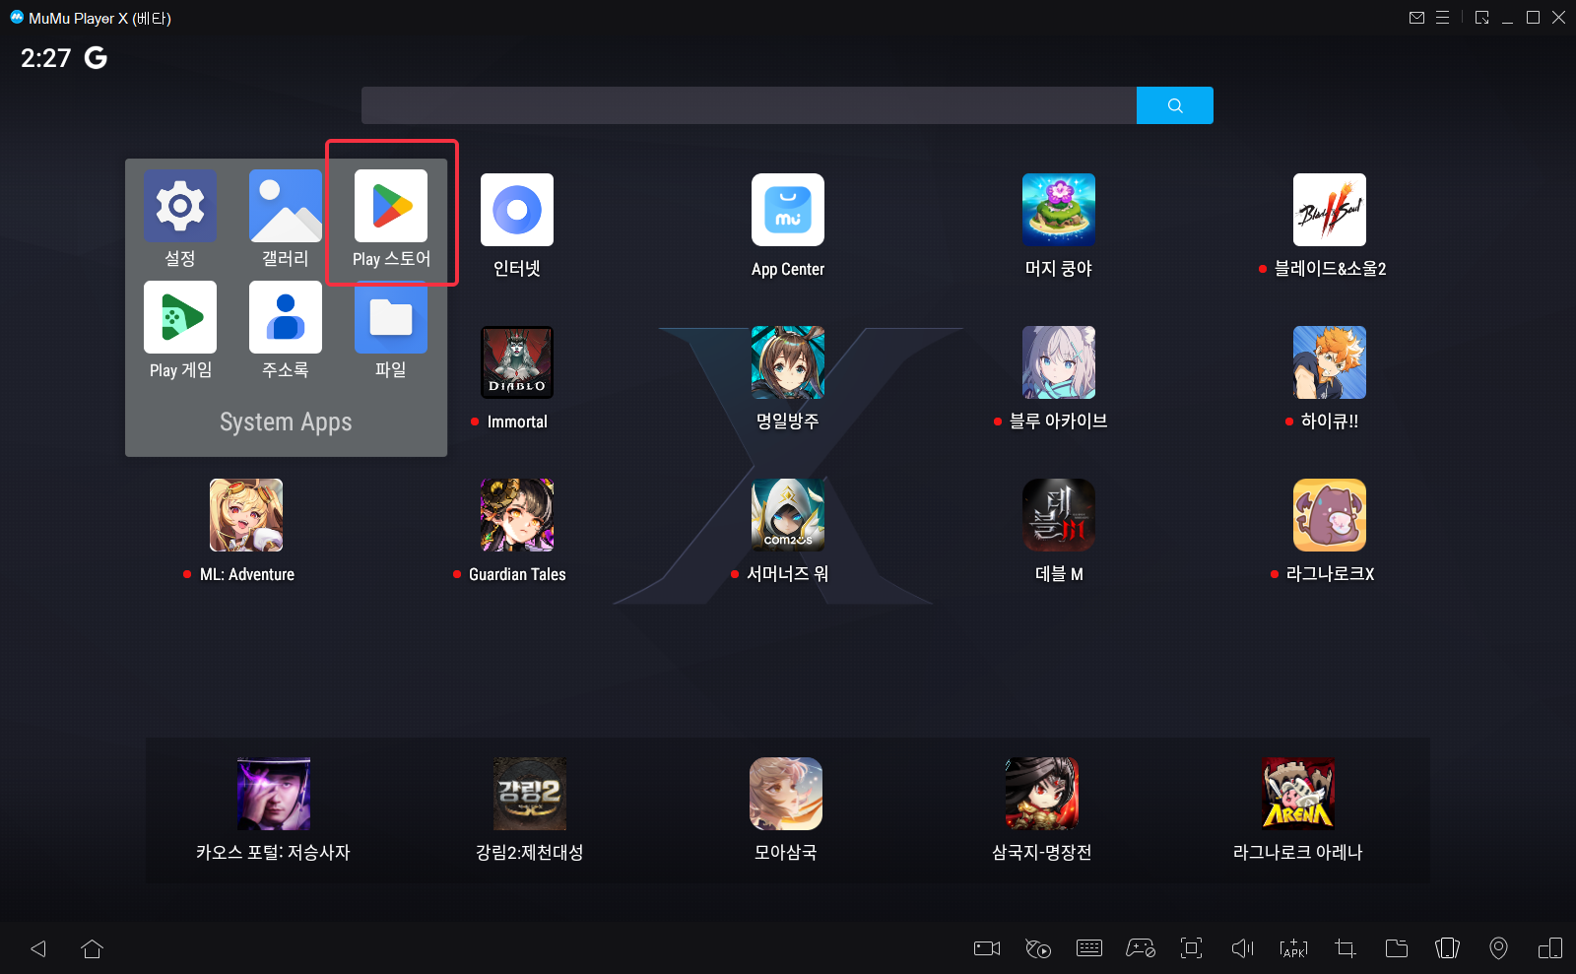Click the System Apps folder label

[x=286, y=422]
